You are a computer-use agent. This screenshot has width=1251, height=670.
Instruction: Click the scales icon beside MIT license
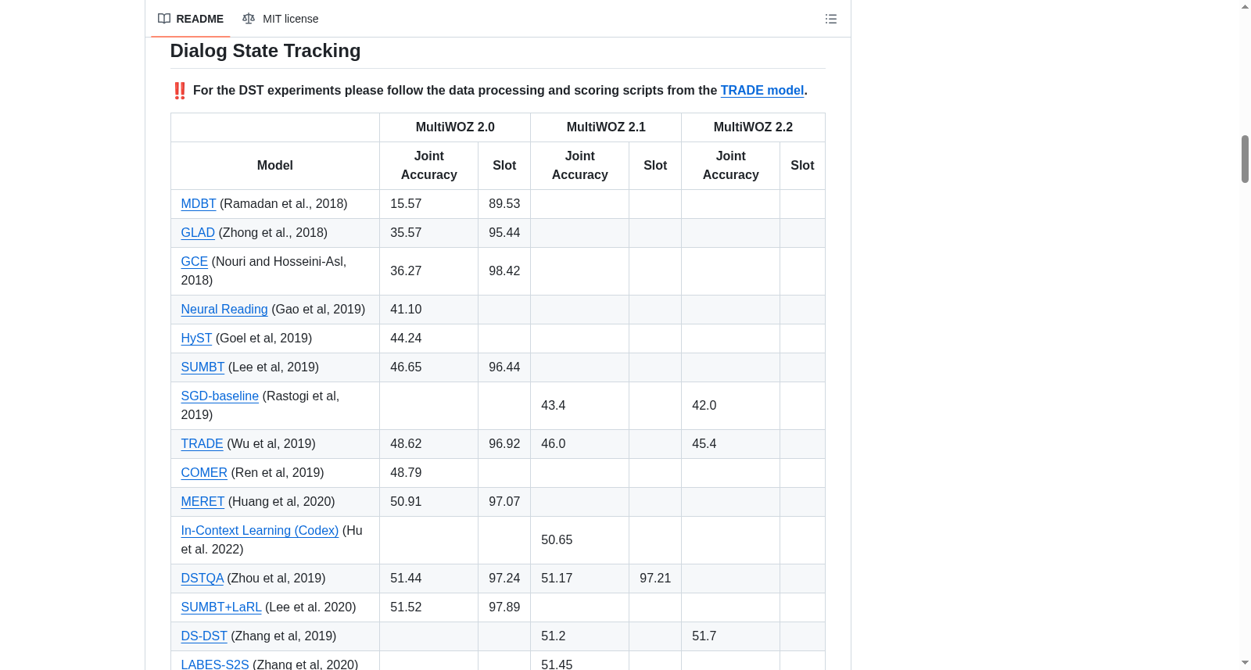[x=249, y=19]
